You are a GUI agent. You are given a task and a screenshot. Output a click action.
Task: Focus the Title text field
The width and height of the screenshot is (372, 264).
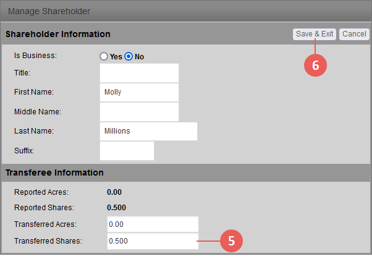coord(139,73)
